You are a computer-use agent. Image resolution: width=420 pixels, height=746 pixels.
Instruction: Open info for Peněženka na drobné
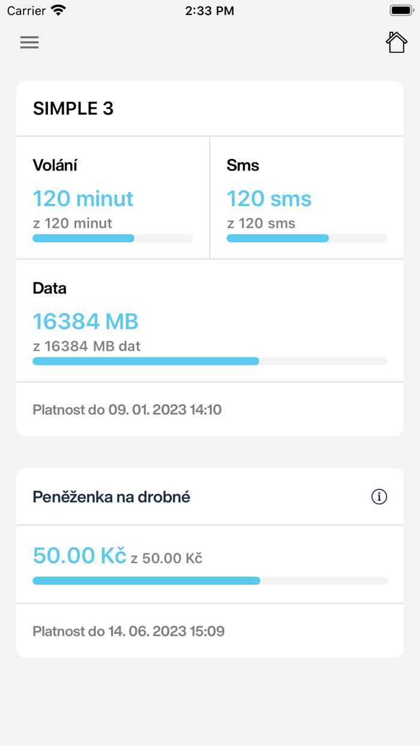pyautogui.click(x=379, y=497)
